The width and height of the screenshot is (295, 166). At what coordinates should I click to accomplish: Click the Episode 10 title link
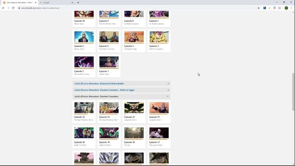point(79,21)
